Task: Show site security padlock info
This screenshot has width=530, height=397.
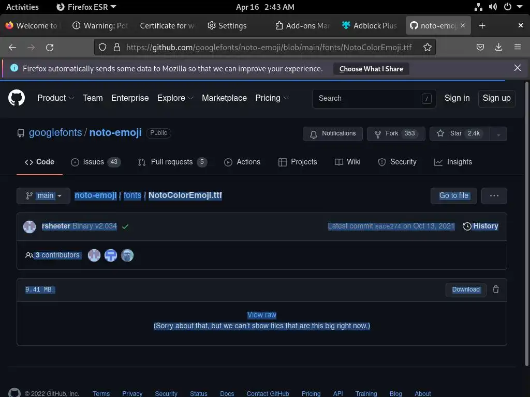Action: 117,47
